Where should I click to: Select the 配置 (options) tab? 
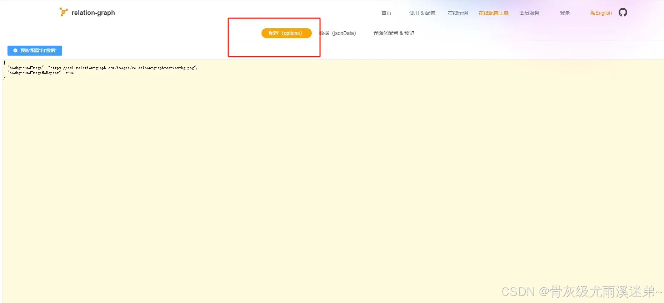click(x=286, y=33)
